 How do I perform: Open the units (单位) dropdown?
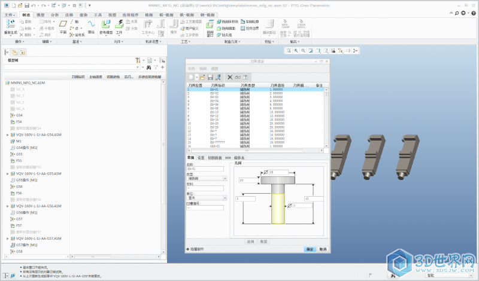(225, 197)
